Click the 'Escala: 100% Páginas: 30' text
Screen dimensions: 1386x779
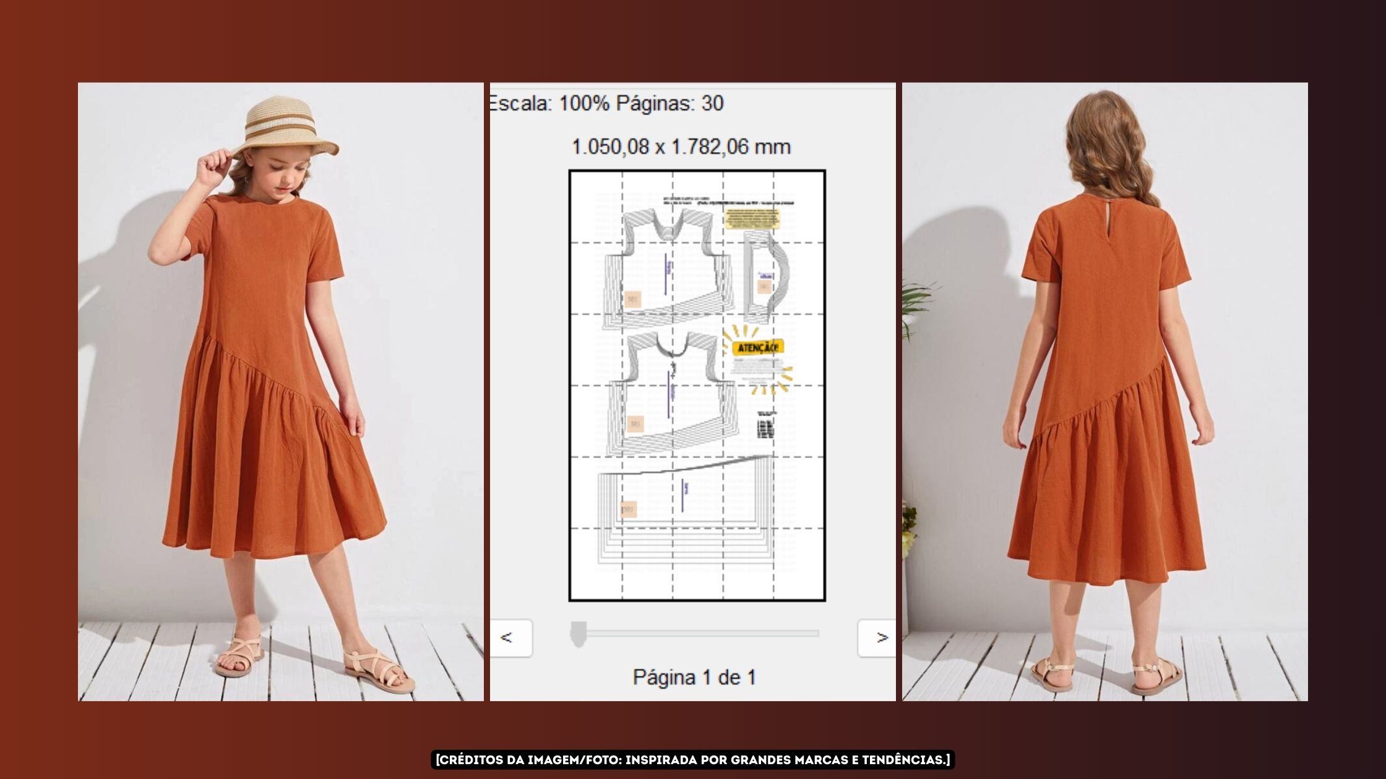pos(606,103)
